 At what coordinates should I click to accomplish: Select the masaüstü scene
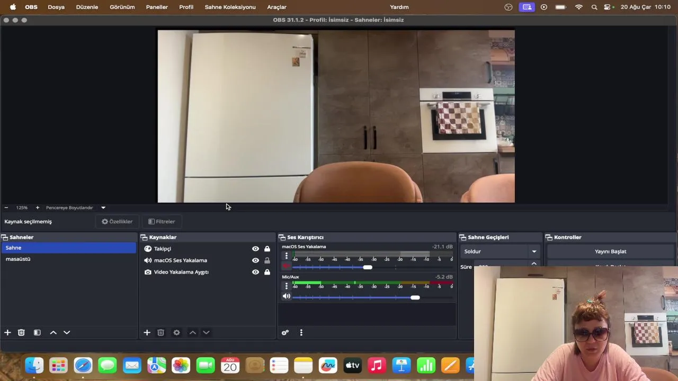68,259
